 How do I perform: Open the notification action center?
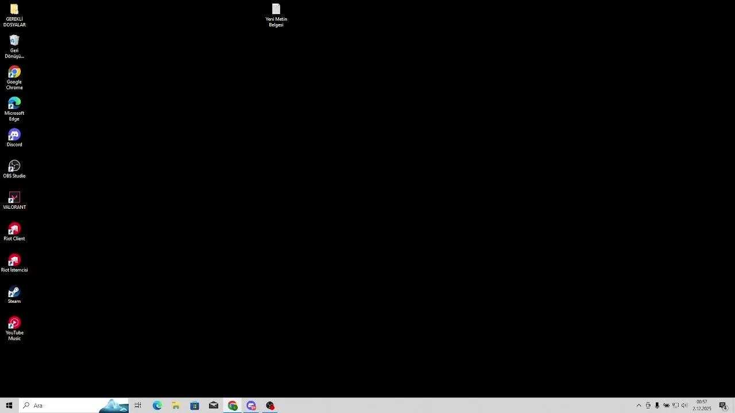[x=724, y=406]
